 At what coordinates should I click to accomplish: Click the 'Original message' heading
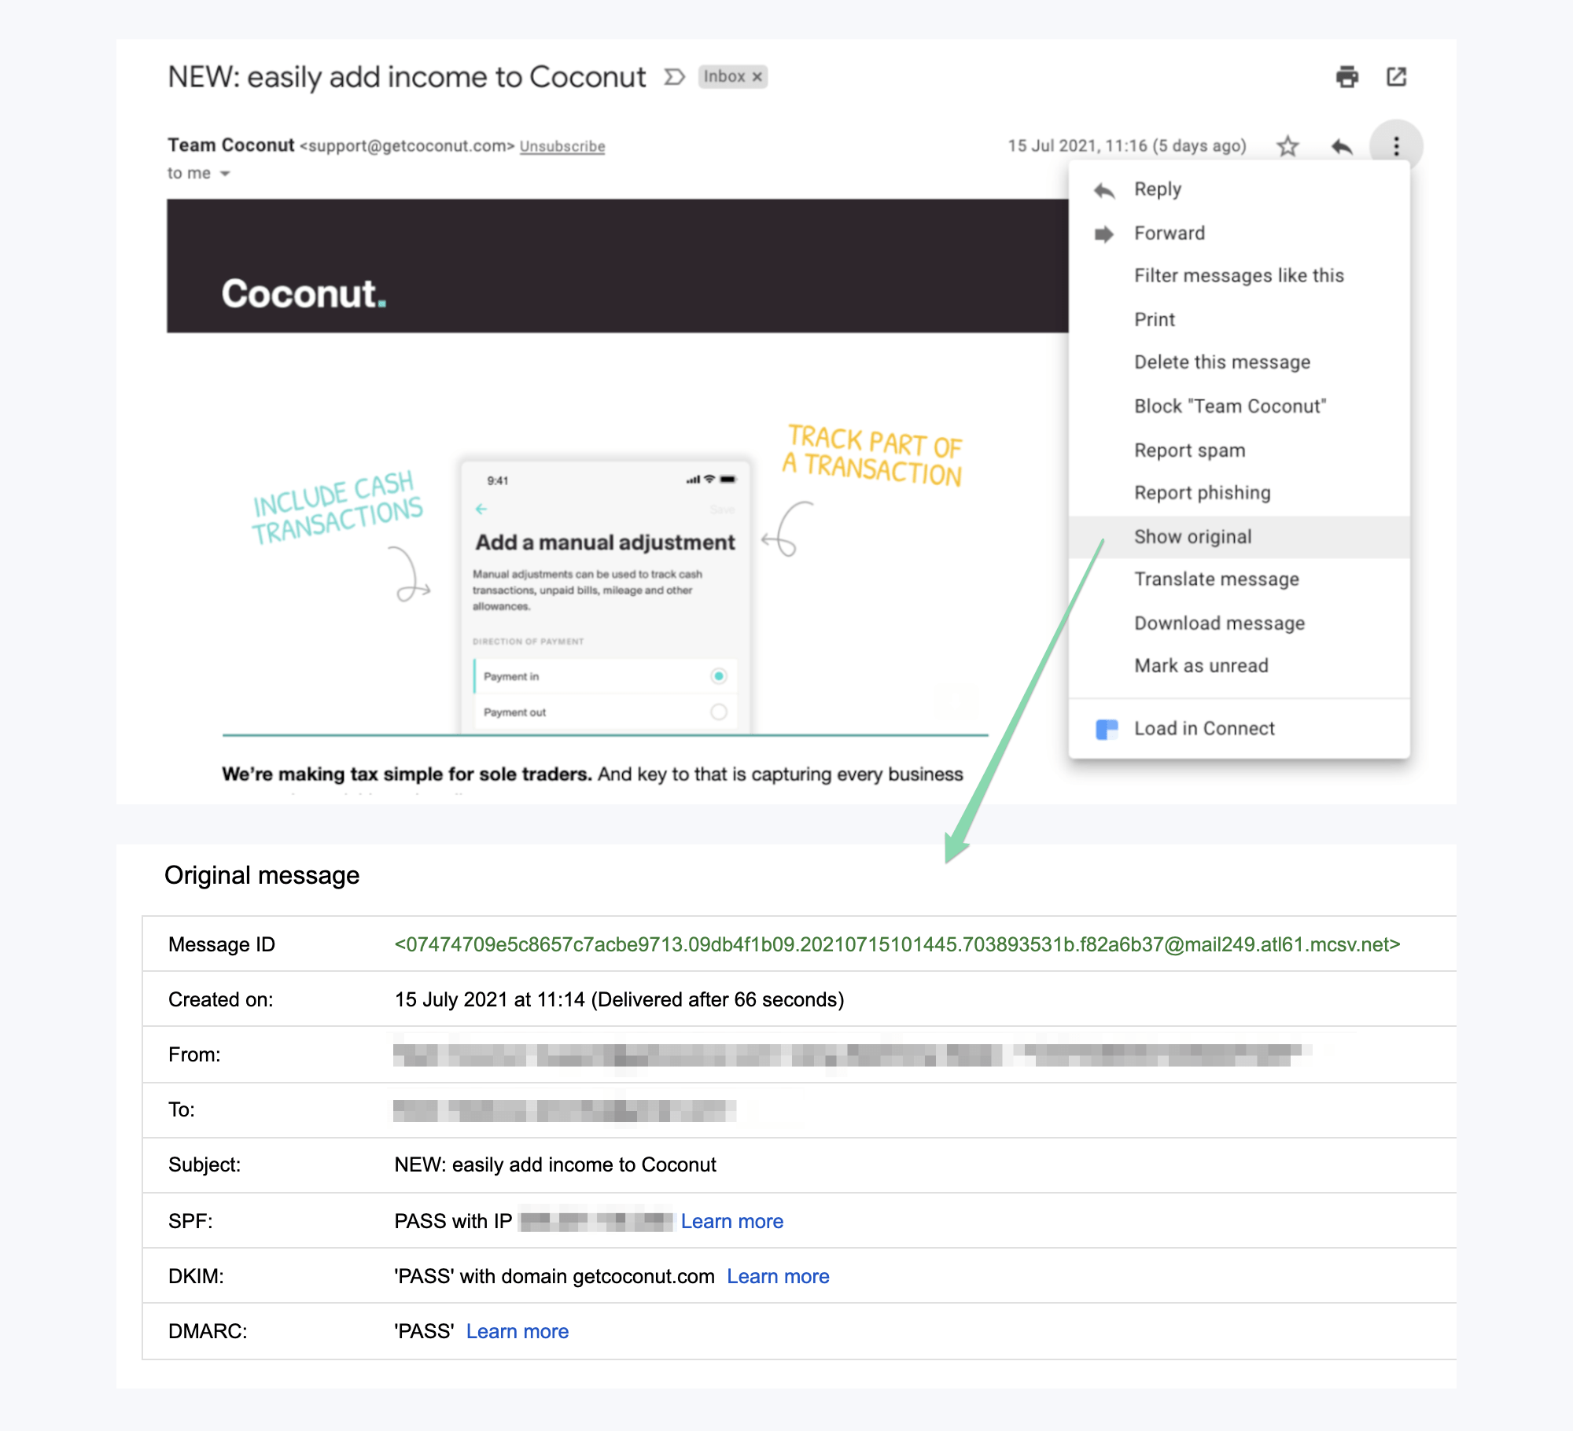[x=262, y=875]
